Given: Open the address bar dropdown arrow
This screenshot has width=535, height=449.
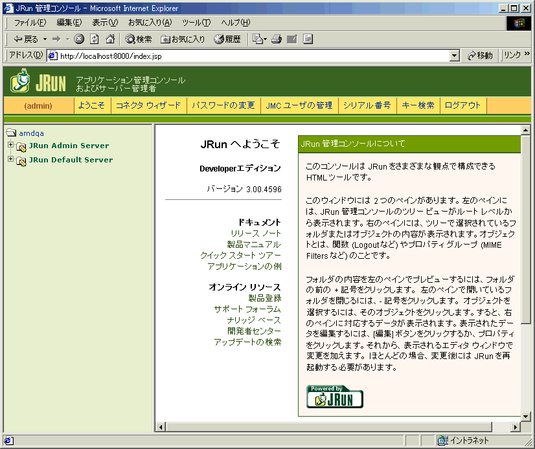Looking at the screenshot, I should 454,56.
